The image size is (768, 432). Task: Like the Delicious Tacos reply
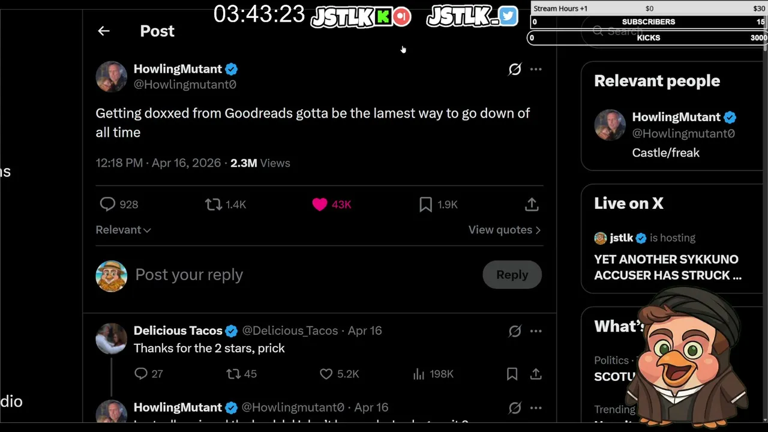(x=326, y=374)
